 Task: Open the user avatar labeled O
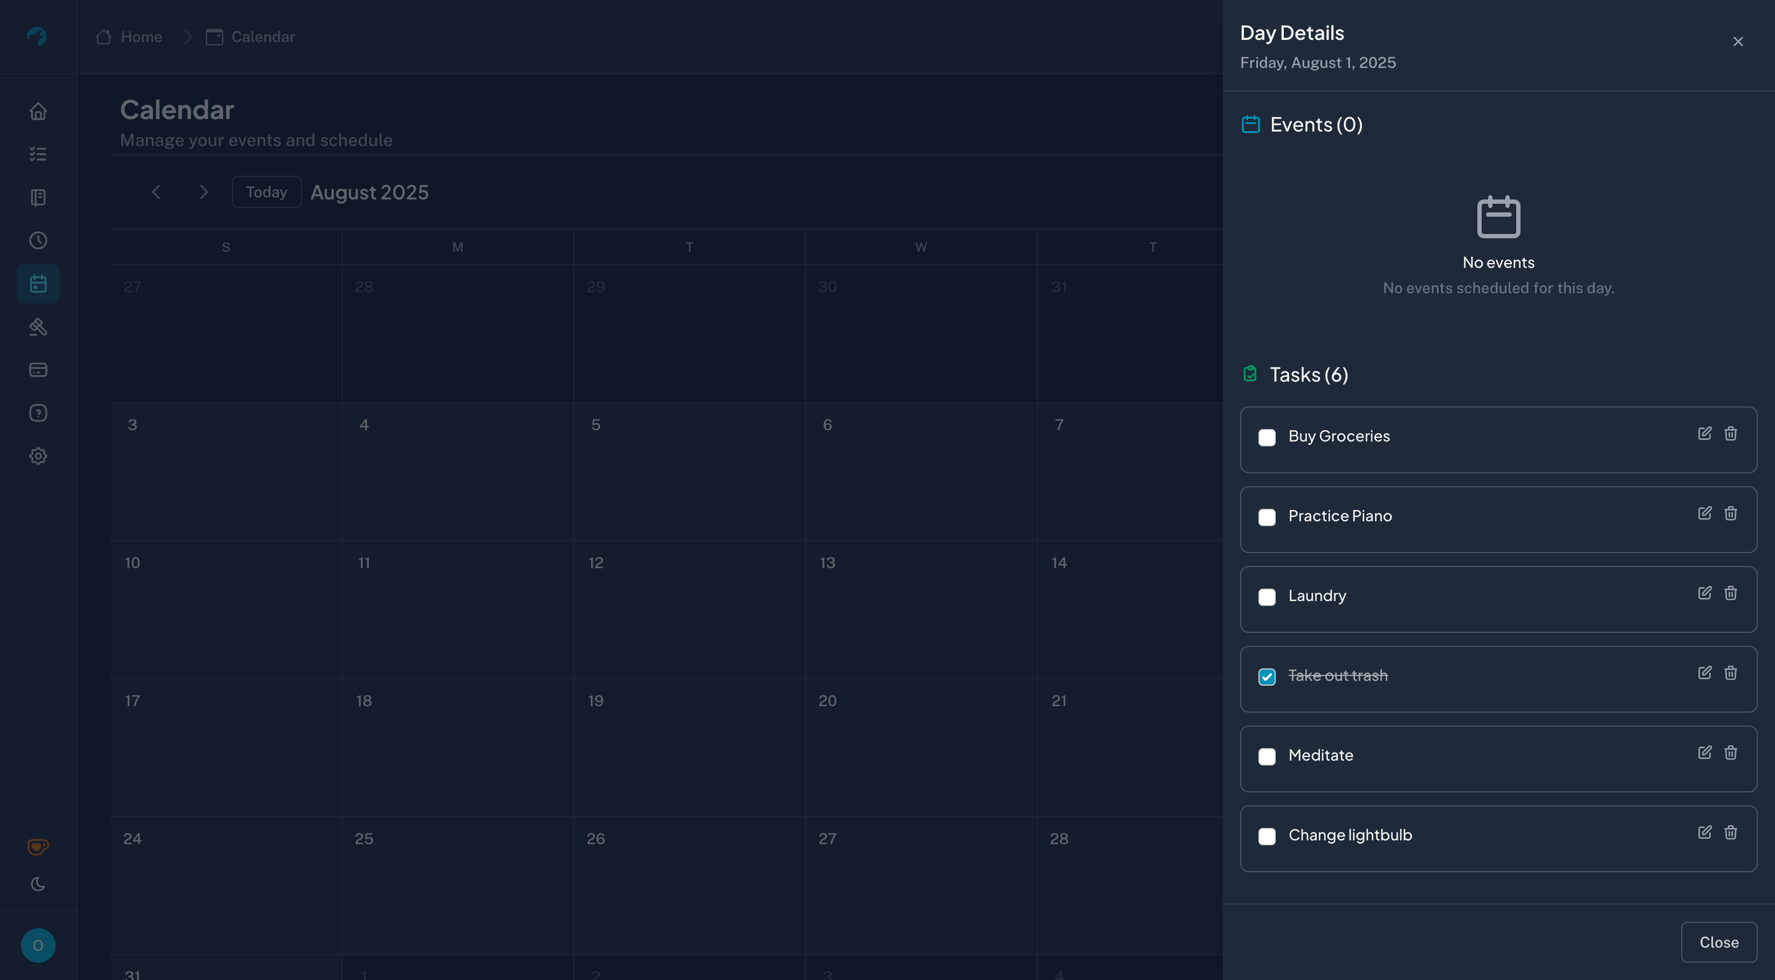coord(38,946)
